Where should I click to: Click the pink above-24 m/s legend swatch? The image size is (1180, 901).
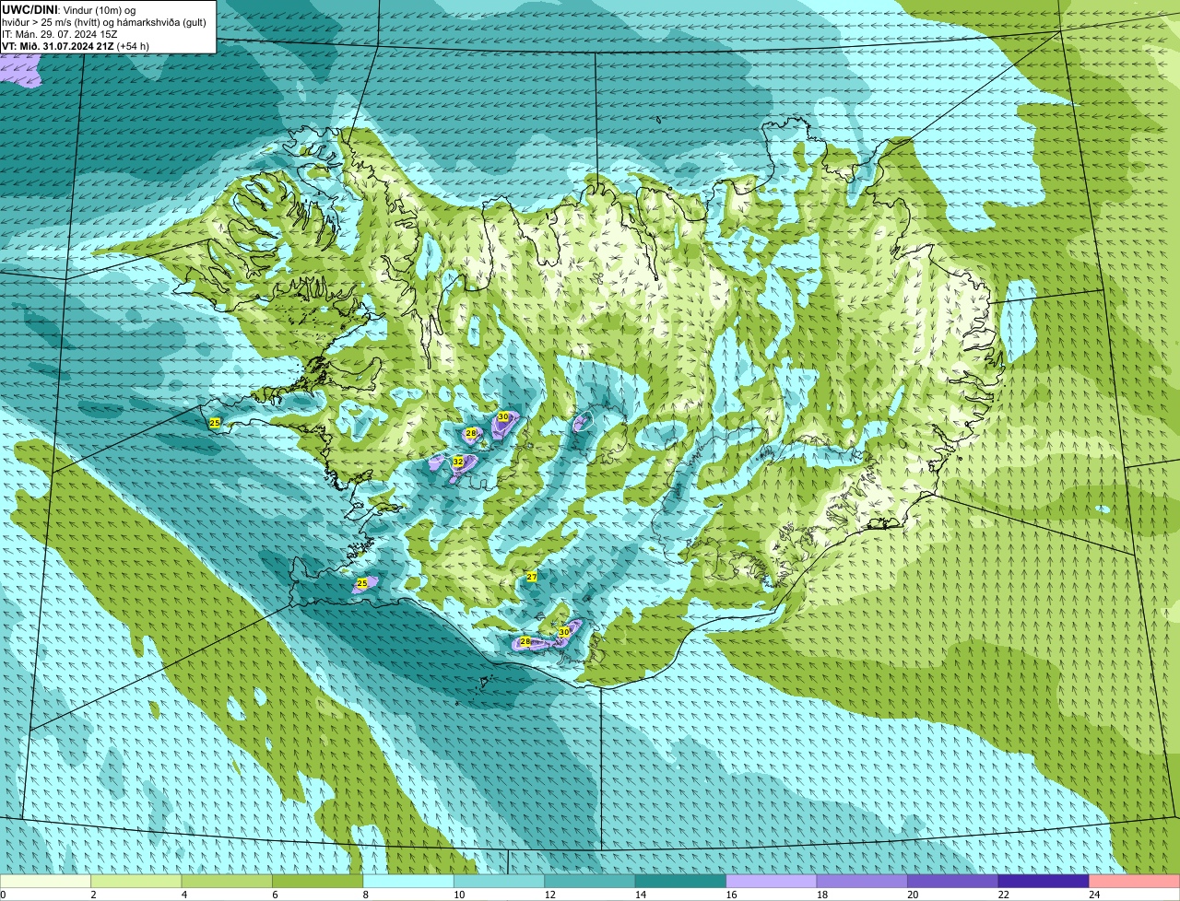click(1135, 881)
